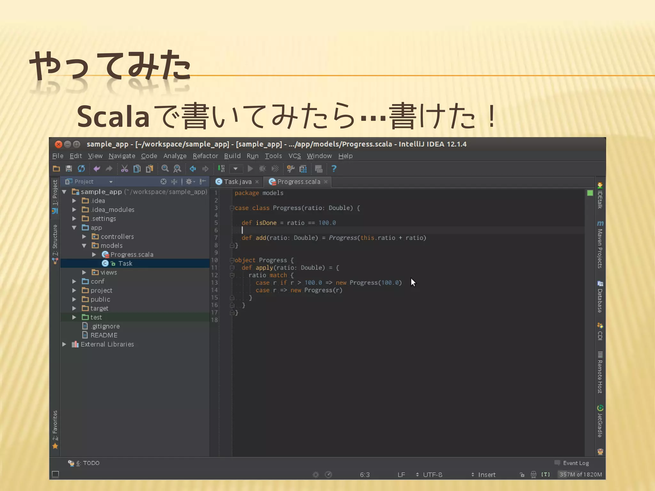Image resolution: width=655 pixels, height=491 pixels.
Task: Click the Paste clipboard icon
Action: [149, 168]
